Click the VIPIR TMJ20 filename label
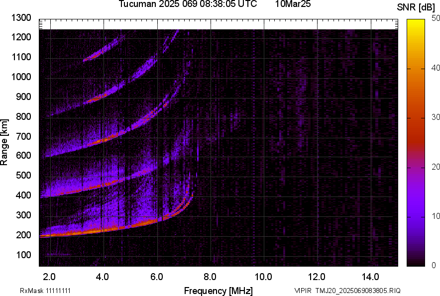The height and width of the screenshot is (296, 440). click(347, 291)
